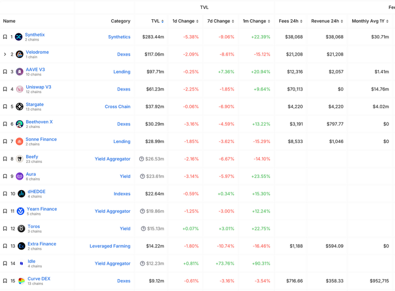Click the Velodrome protocol logo icon

click(19, 55)
